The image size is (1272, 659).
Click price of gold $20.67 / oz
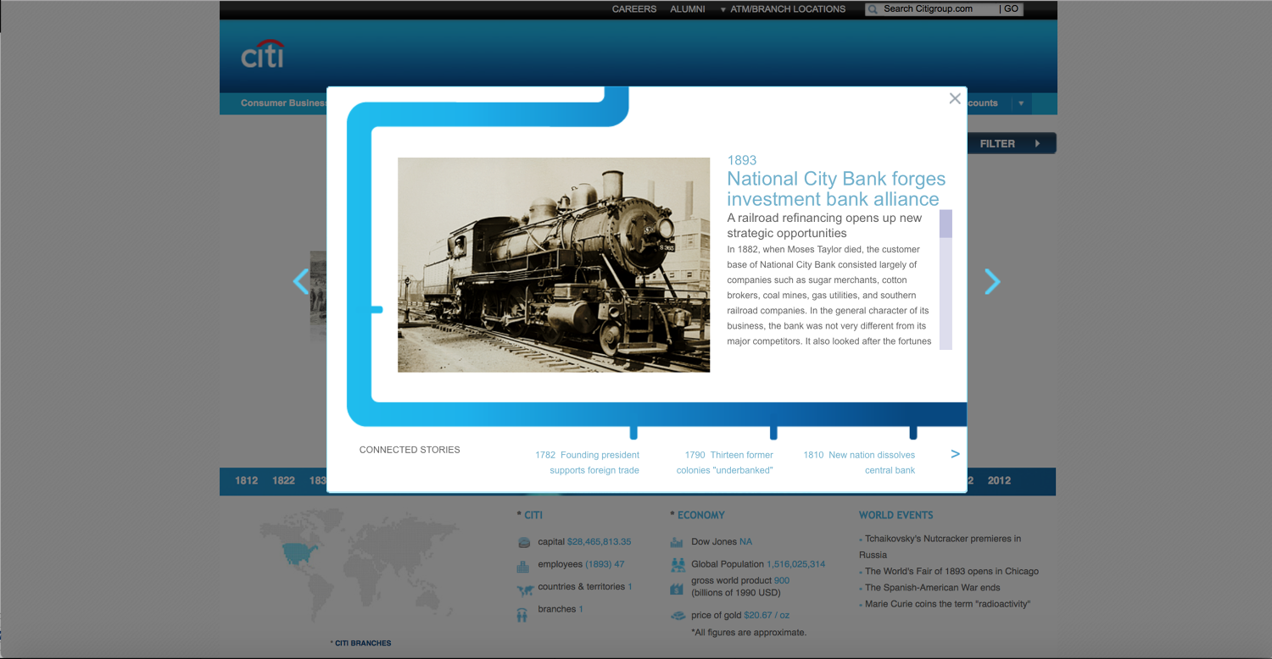click(x=767, y=615)
